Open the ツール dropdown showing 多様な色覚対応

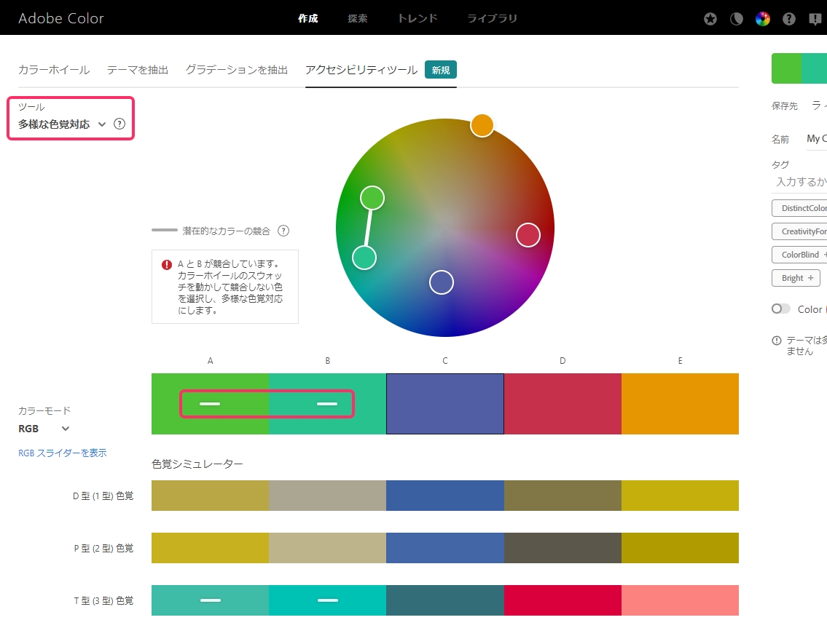[62, 124]
